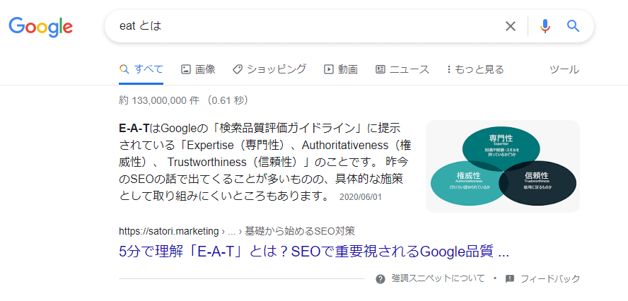Click the フィードバック link
The width and height of the screenshot is (628, 301).
(550, 278)
